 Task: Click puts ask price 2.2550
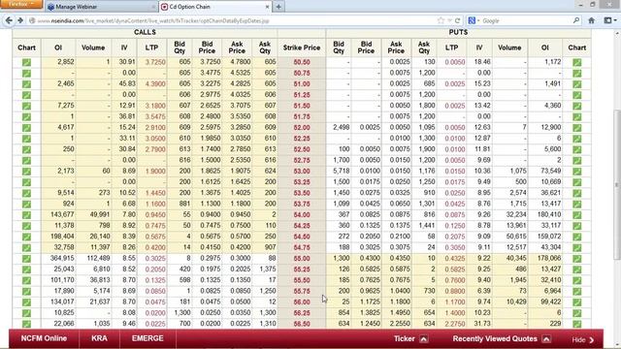tap(399, 324)
